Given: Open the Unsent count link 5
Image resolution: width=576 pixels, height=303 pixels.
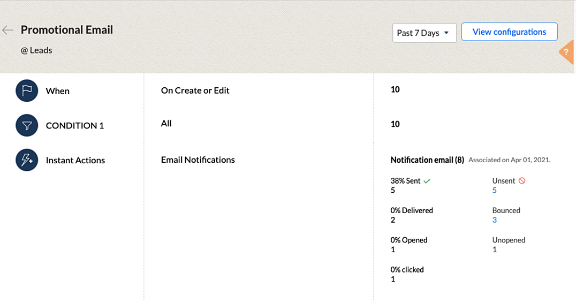Looking at the screenshot, I should (x=495, y=190).
